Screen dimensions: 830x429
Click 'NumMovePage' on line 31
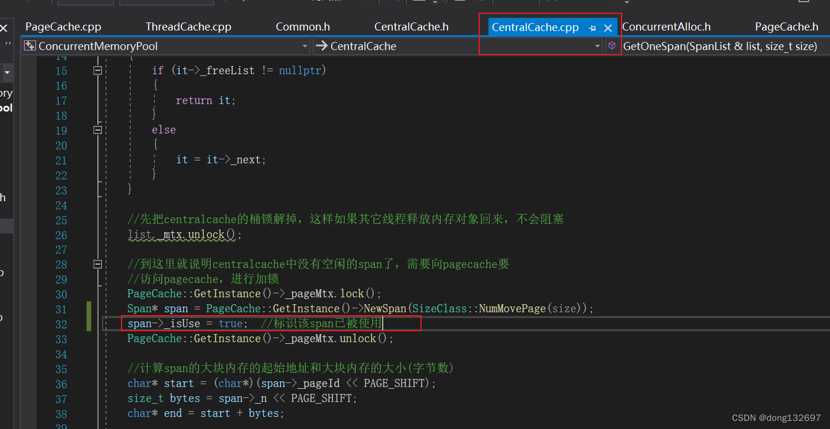(512, 309)
